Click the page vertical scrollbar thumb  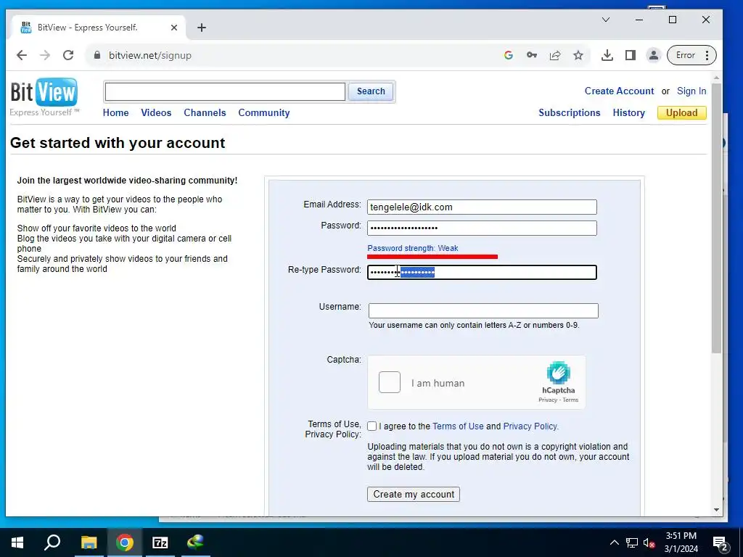[x=716, y=218]
